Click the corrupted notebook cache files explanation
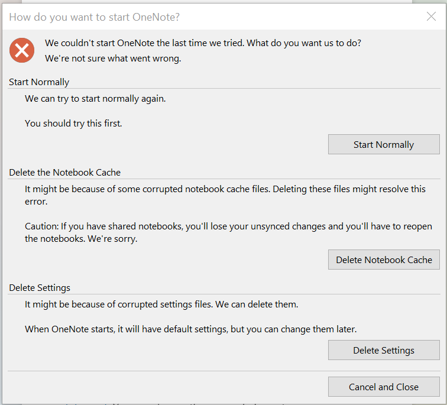 pos(225,195)
